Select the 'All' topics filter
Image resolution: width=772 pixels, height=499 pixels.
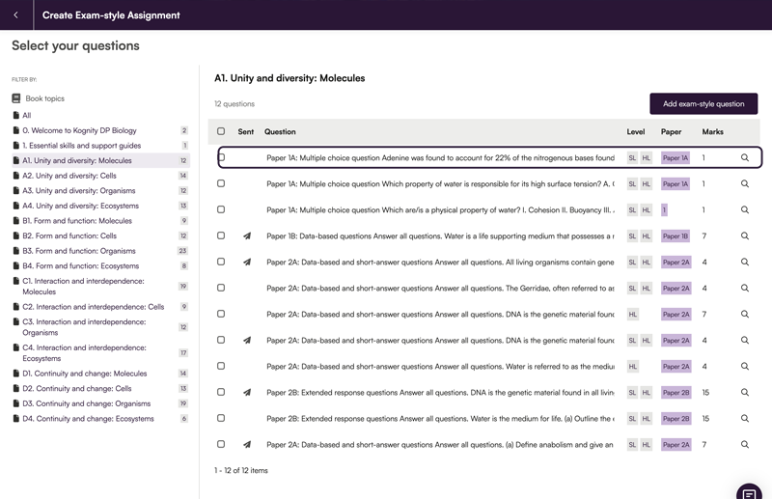pyautogui.click(x=27, y=115)
